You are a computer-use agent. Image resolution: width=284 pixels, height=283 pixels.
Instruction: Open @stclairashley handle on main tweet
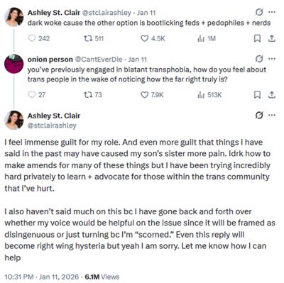(x=52, y=126)
